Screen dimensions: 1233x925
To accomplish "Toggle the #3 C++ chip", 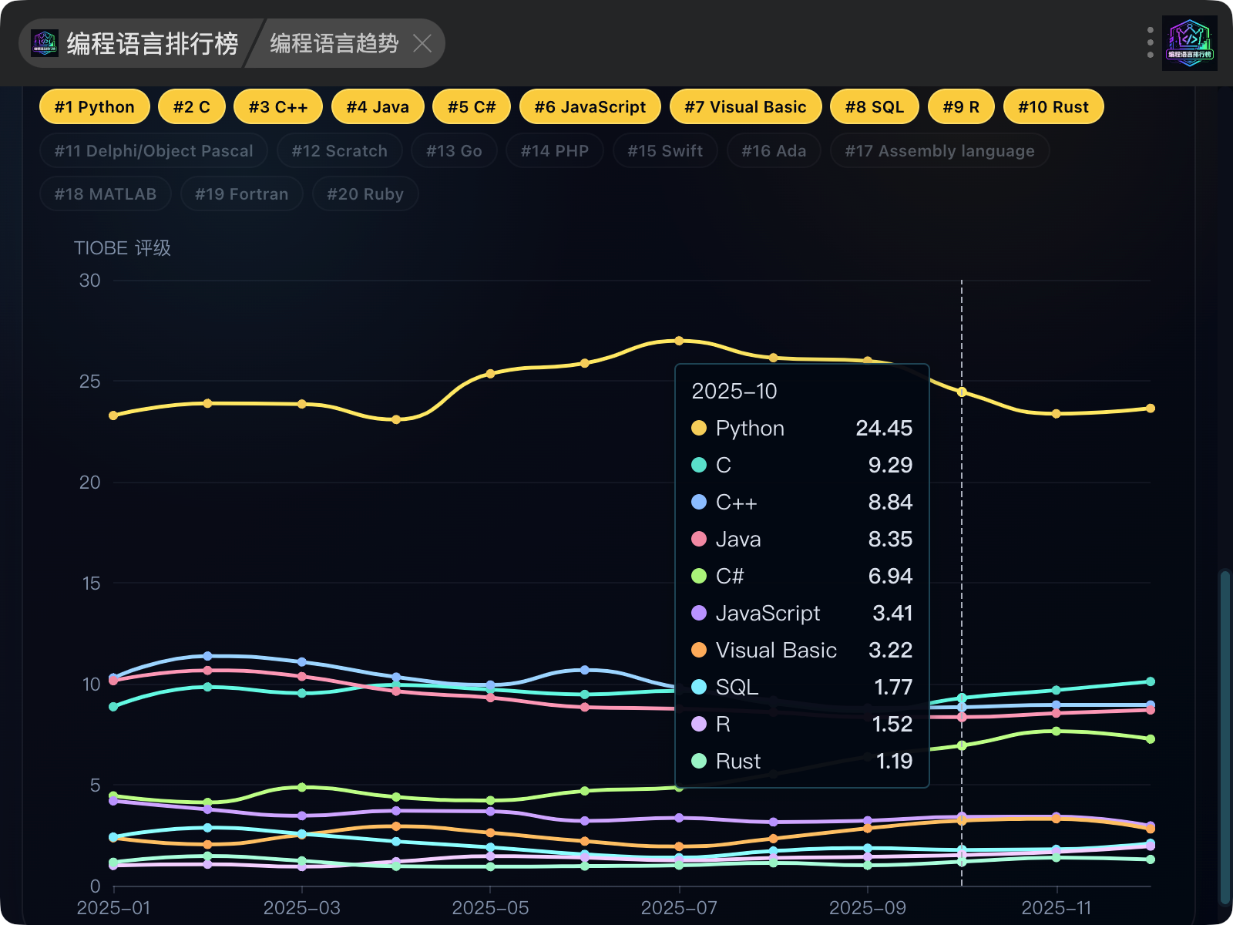I will click(278, 106).
